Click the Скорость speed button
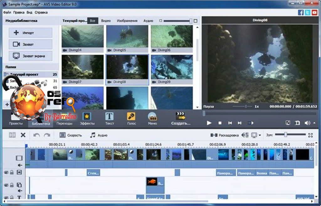 tap(71, 135)
